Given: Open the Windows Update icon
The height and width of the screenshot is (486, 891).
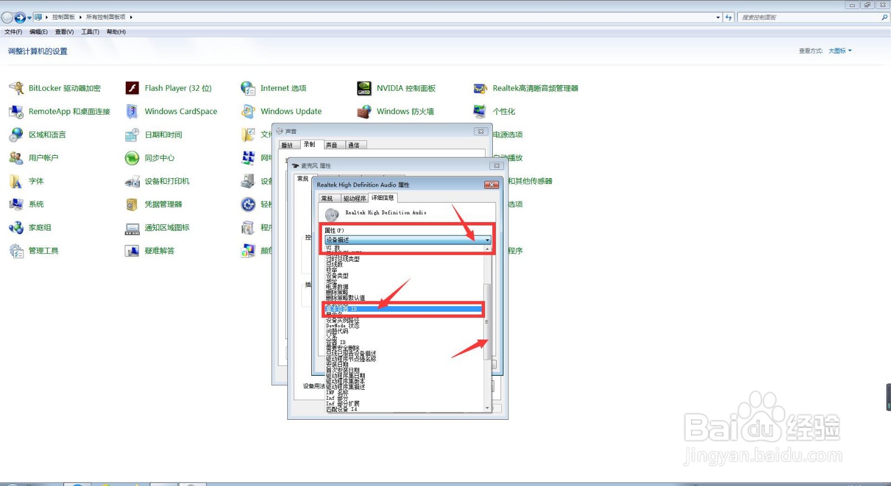Looking at the screenshot, I should 248,111.
